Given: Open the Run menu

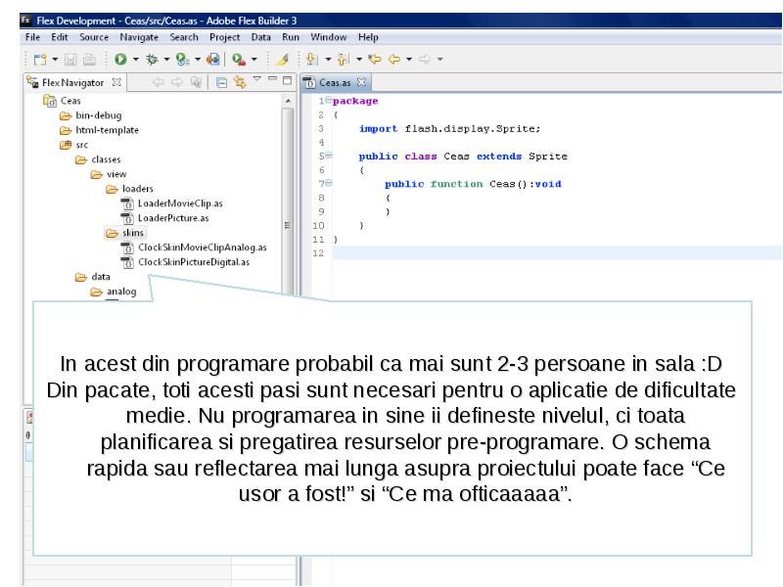Looking at the screenshot, I should pos(291,37).
